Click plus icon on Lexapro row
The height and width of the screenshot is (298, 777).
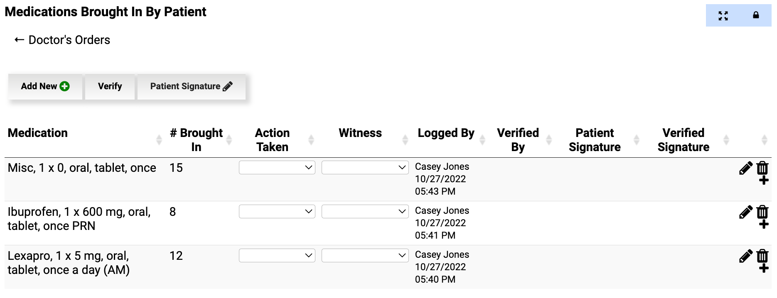pos(764,269)
